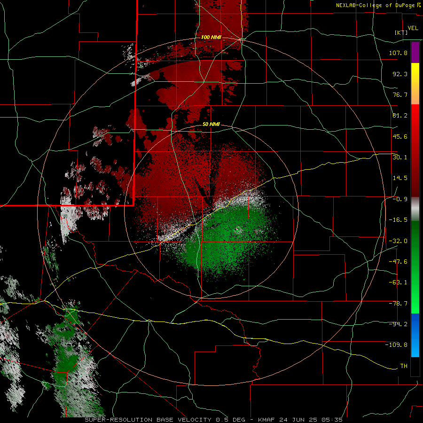Click the -0.9 velocity scale value

tap(400, 199)
